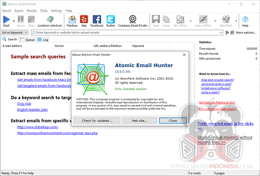This screenshot has height=176, width=260.
Task: Click Check for updates button
Action: coord(97,121)
